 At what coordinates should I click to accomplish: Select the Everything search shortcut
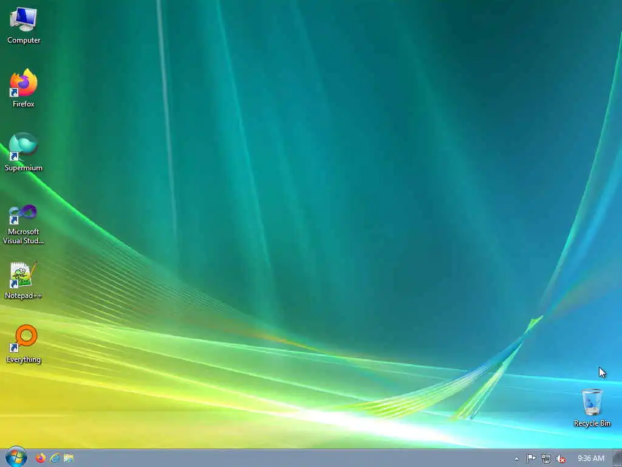(24, 344)
